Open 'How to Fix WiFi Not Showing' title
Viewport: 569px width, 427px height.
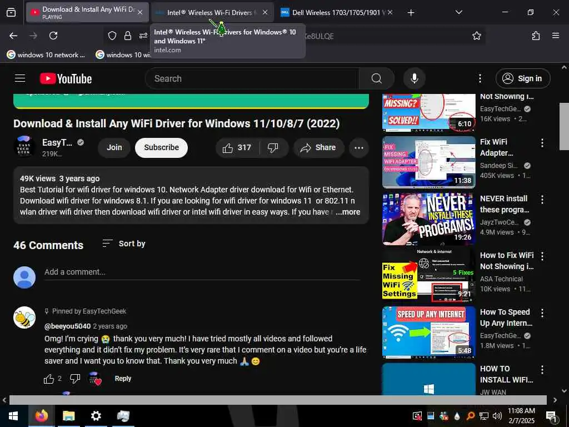pos(507,261)
